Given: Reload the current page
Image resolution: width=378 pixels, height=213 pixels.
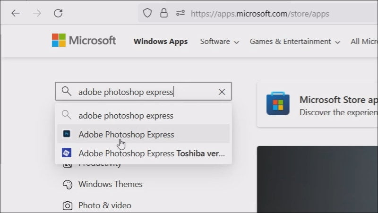Looking at the screenshot, I should (x=58, y=13).
